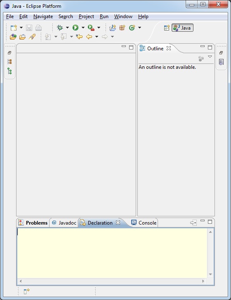
Task: Click the New Java Package icon
Action: pyautogui.click(x=122, y=28)
